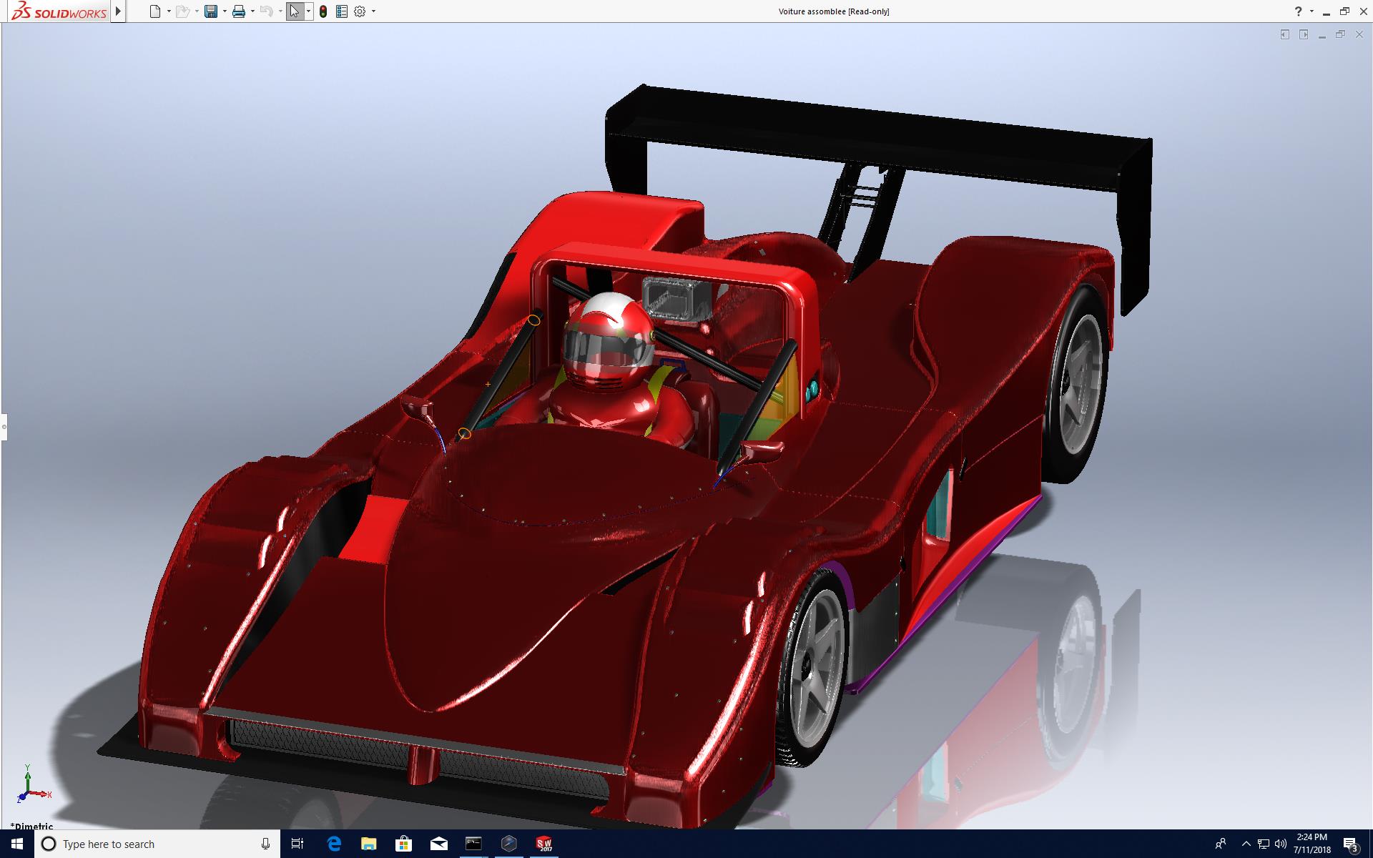Open File Explorer from taskbar

point(368,844)
